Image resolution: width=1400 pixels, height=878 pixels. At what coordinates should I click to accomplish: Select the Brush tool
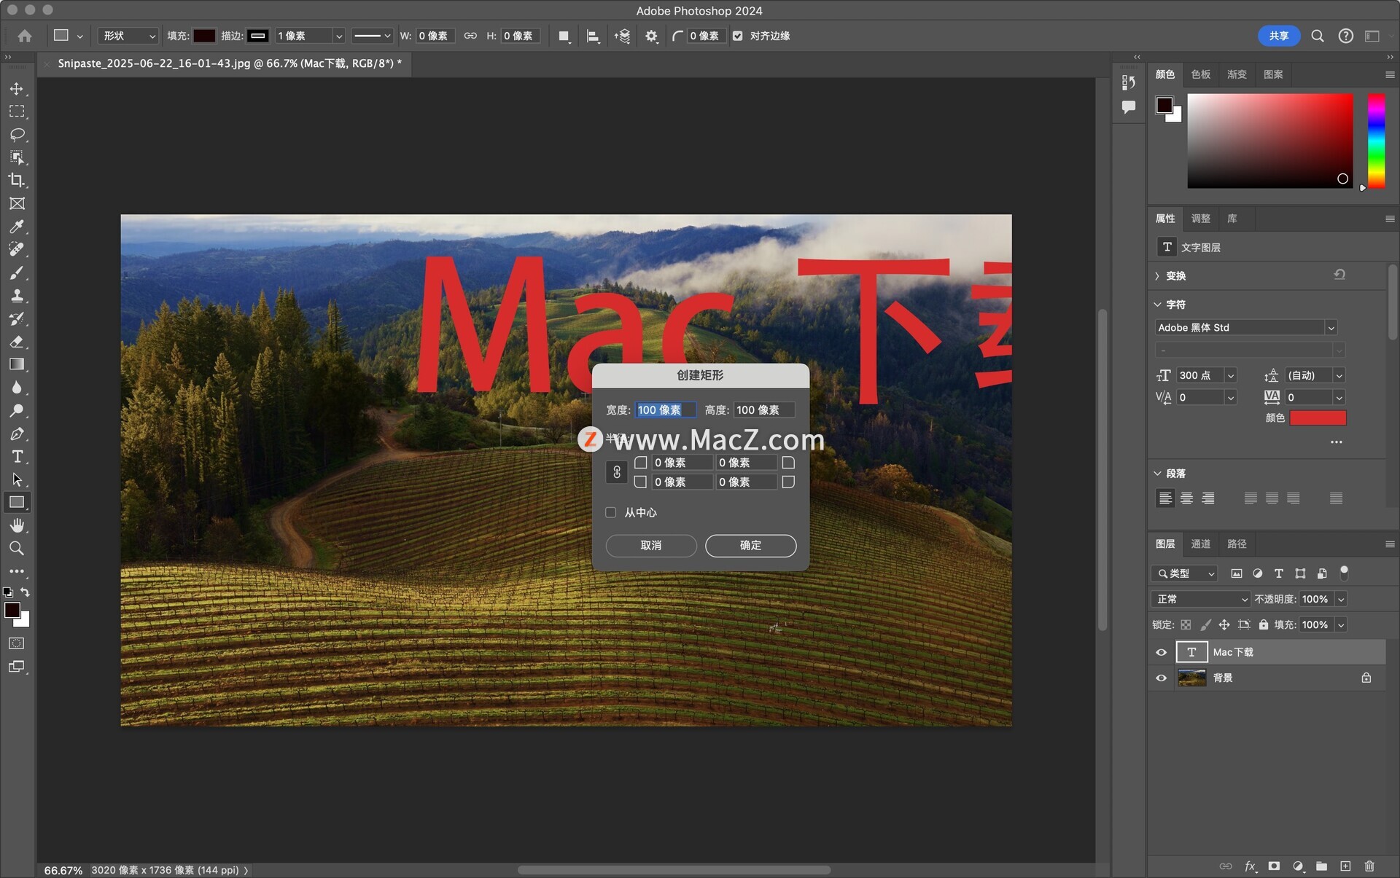pos(16,273)
